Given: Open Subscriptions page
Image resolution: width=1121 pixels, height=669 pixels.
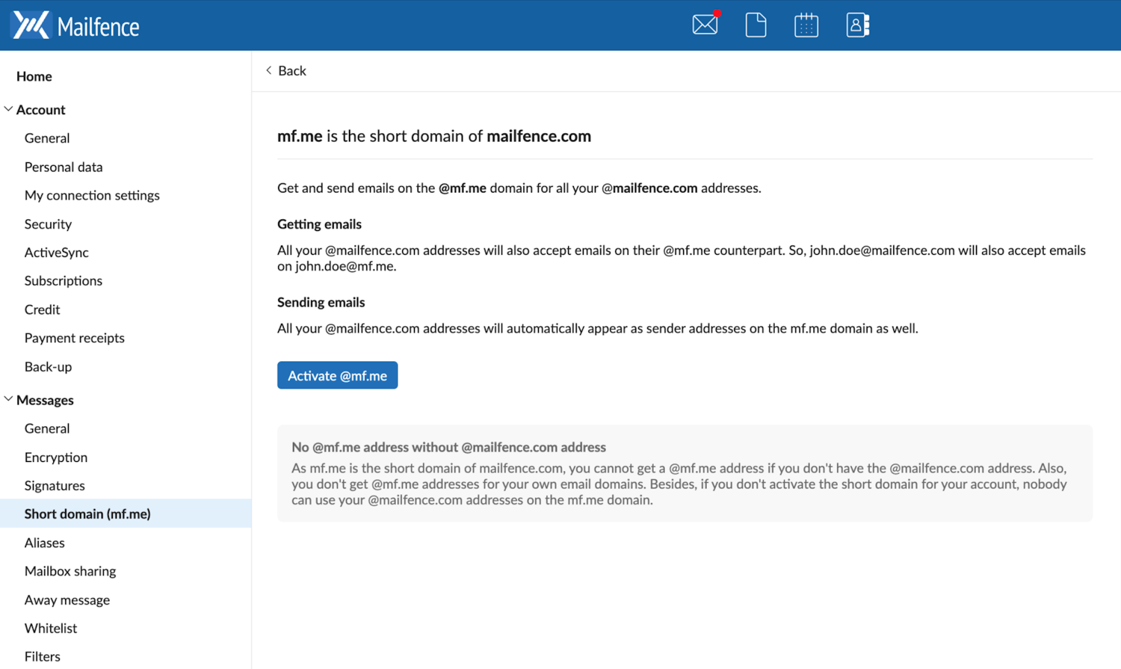Looking at the screenshot, I should pos(63,281).
